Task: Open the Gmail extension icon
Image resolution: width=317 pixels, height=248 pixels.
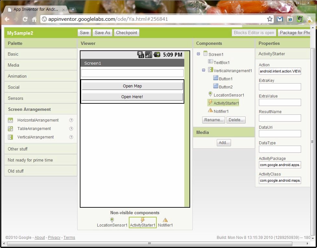Action: pos(280,19)
